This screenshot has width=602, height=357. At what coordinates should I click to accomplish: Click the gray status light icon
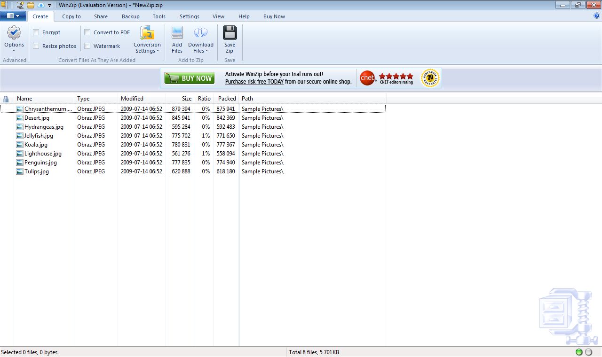point(588,352)
